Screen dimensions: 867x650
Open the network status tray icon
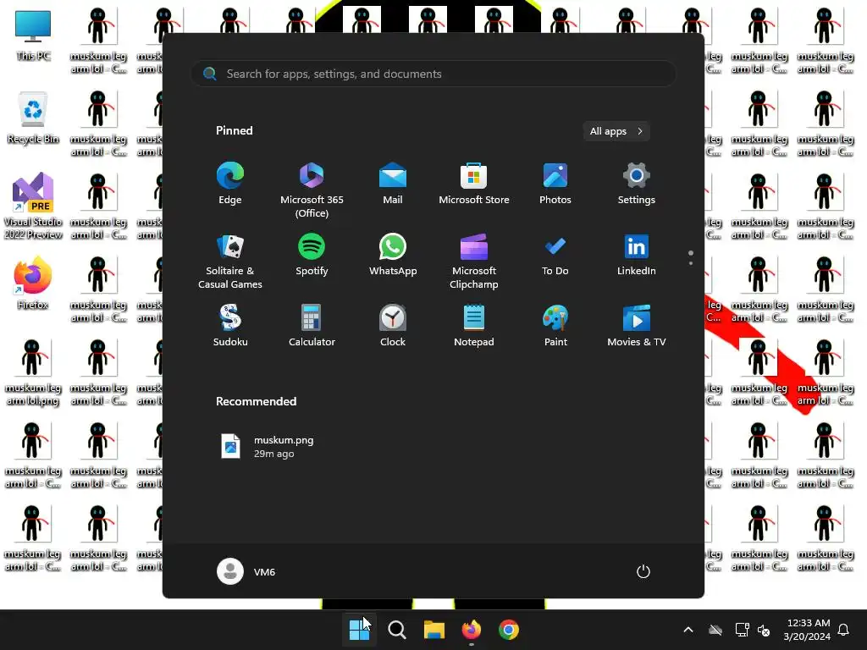click(x=742, y=630)
